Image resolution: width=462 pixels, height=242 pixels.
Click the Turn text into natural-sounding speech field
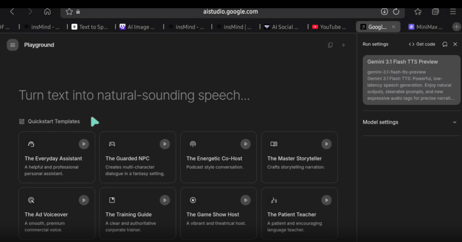click(134, 95)
